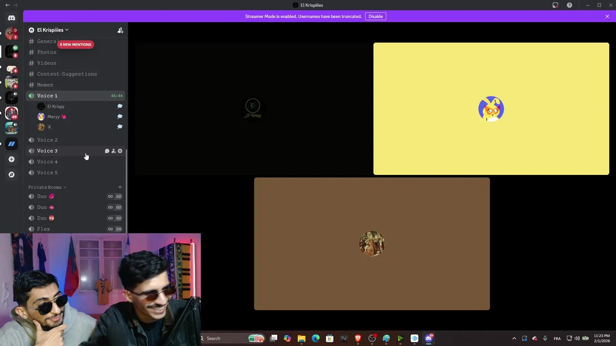The width and height of the screenshot is (616, 346).
Task: Click the microphone tray icon
Action: [545, 338]
